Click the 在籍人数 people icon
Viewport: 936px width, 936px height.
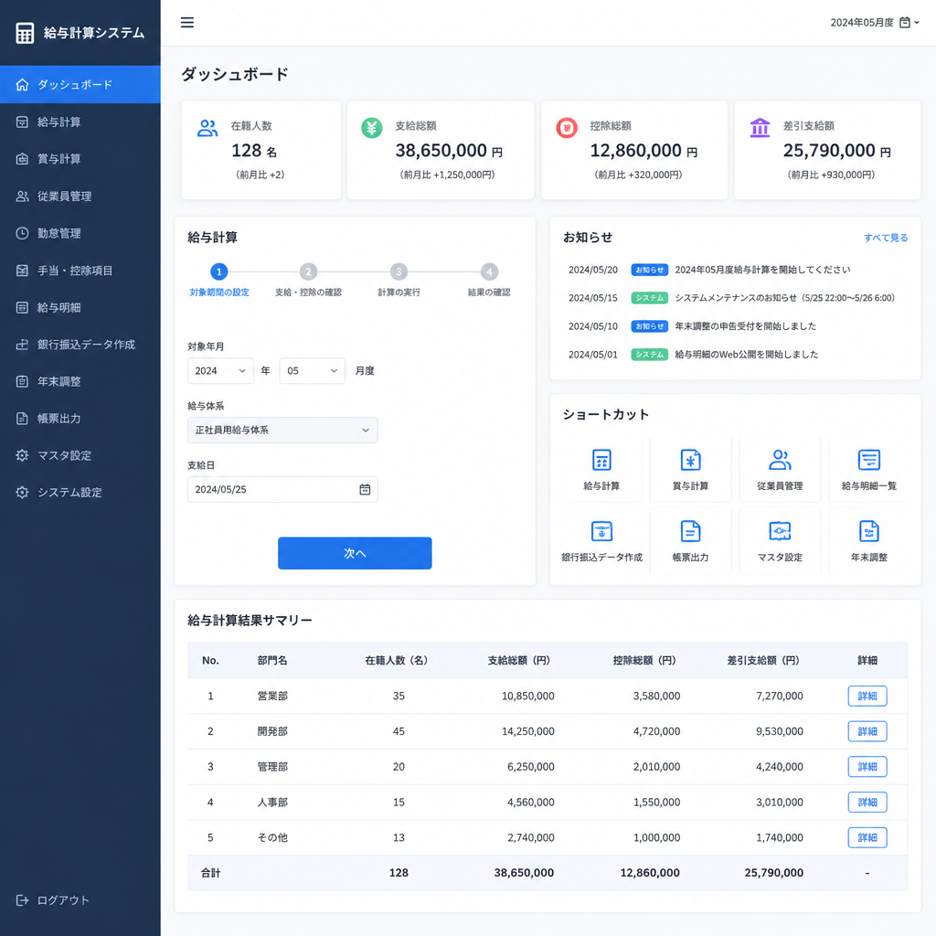(x=207, y=128)
